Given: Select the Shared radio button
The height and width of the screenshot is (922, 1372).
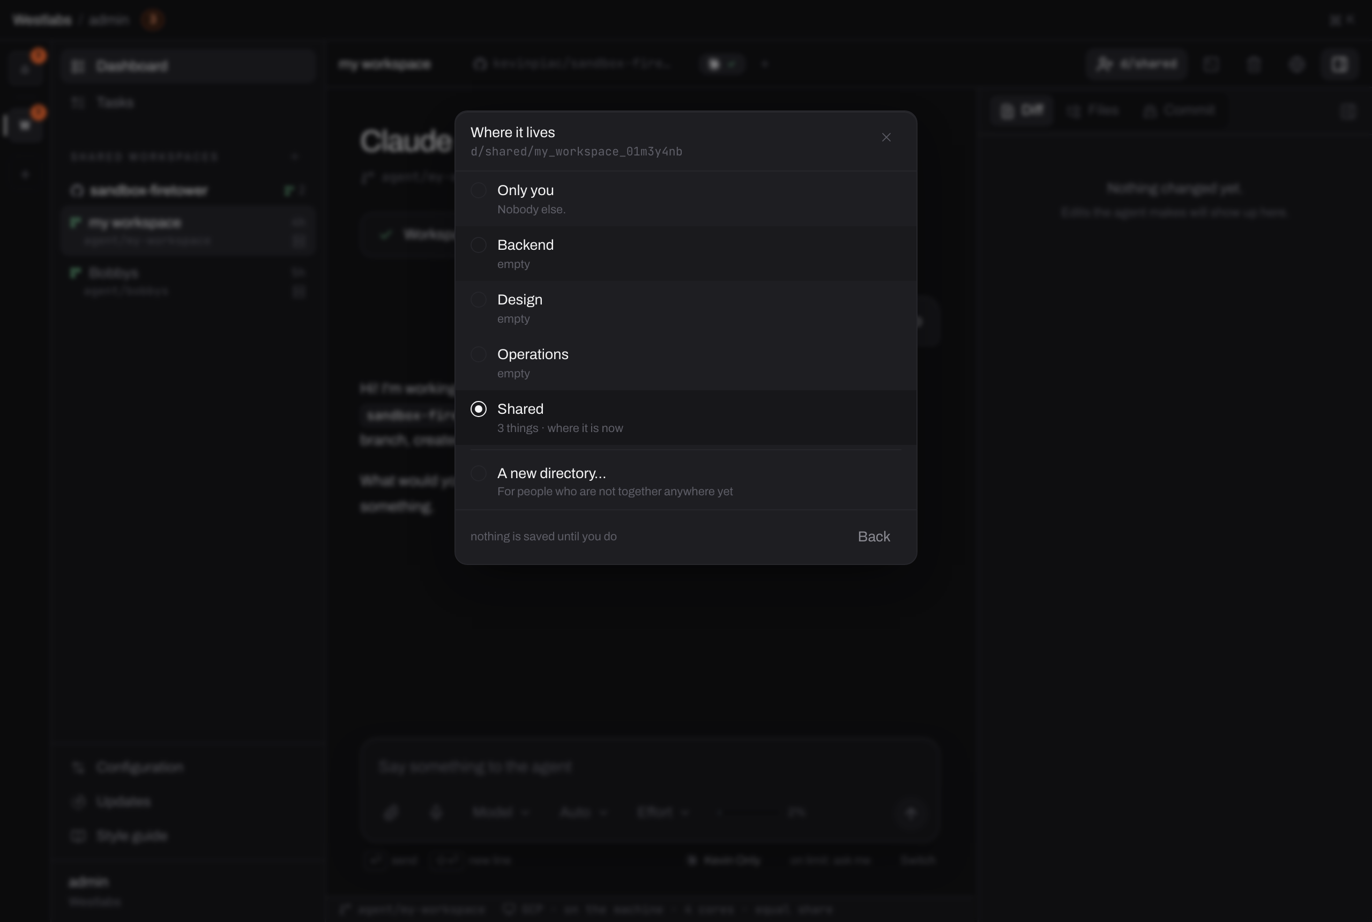Looking at the screenshot, I should click(x=479, y=409).
